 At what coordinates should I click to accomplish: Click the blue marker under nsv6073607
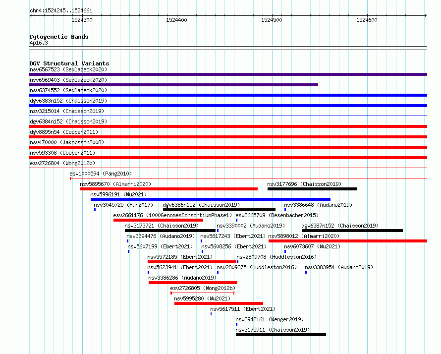pos(285,251)
